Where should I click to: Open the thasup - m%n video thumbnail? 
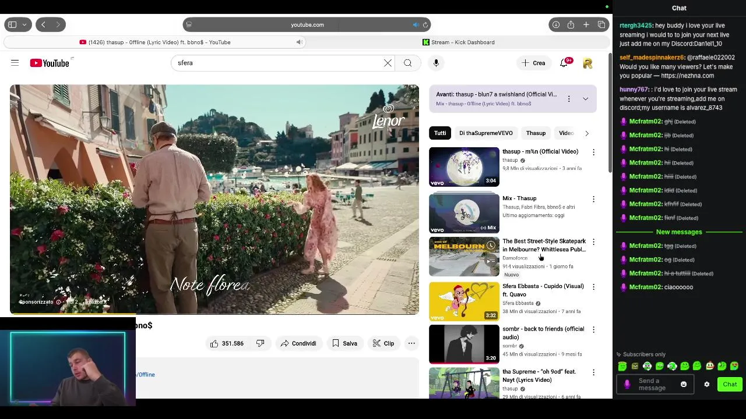(464, 166)
